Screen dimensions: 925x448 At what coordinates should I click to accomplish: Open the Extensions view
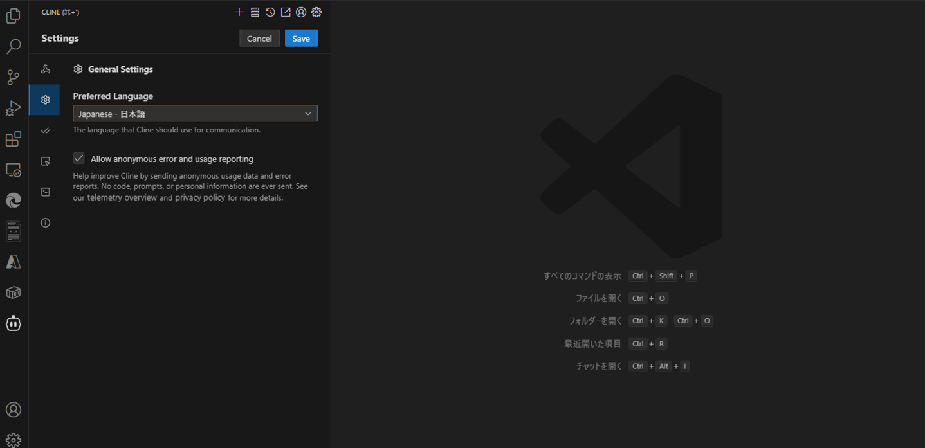tap(13, 139)
